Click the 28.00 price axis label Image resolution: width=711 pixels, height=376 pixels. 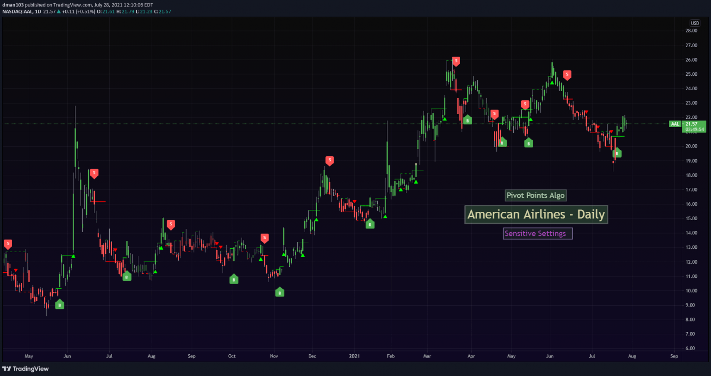click(692, 31)
